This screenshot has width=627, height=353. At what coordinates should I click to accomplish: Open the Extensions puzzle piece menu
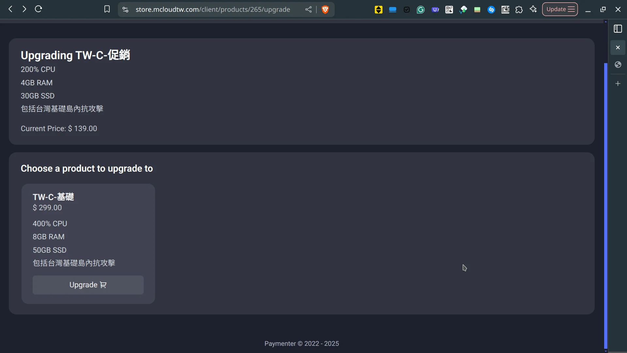click(519, 10)
